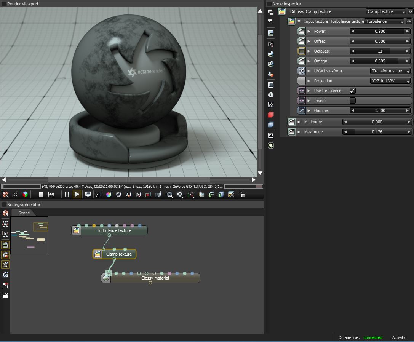Click the Maximum value slider
Image resolution: width=414 pixels, height=342 pixels.
tap(377, 132)
